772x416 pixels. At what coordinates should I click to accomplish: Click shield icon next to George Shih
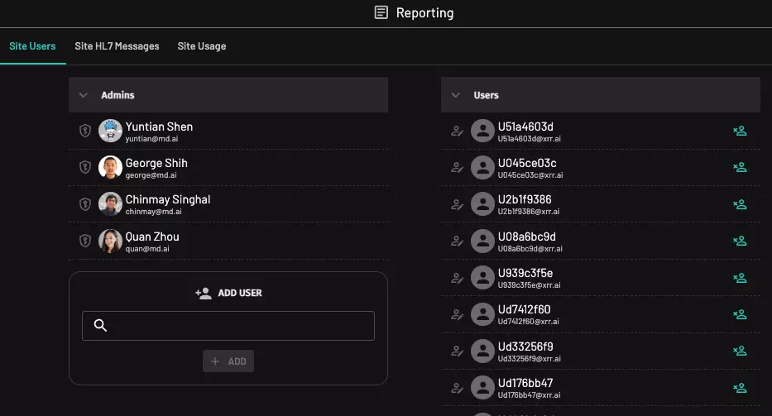(84, 167)
